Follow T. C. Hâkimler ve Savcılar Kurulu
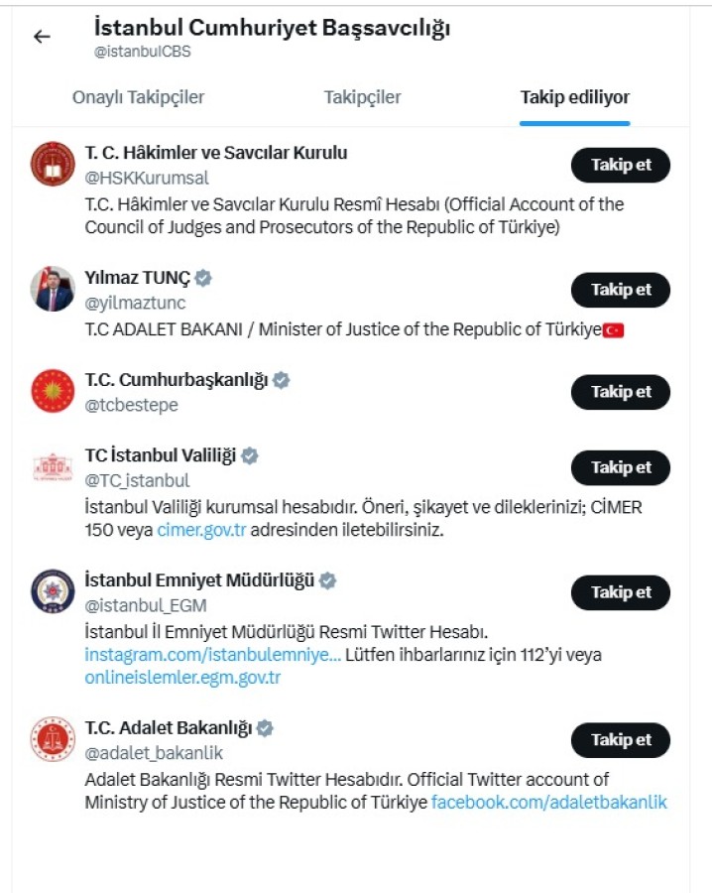Viewport: 712px width, 893px height. click(x=621, y=165)
